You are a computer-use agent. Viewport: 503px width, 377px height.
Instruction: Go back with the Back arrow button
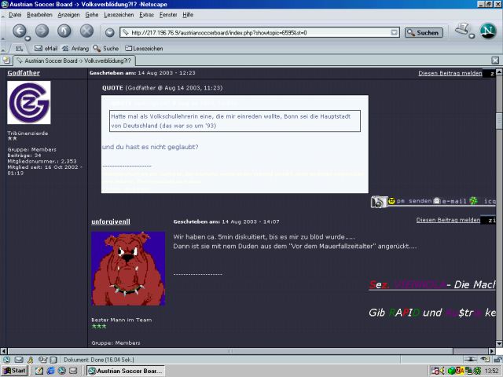click(x=19, y=31)
